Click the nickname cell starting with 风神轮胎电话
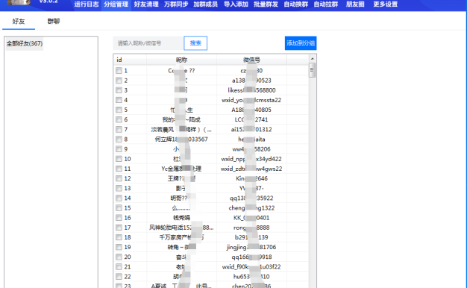 pyautogui.click(x=181, y=228)
